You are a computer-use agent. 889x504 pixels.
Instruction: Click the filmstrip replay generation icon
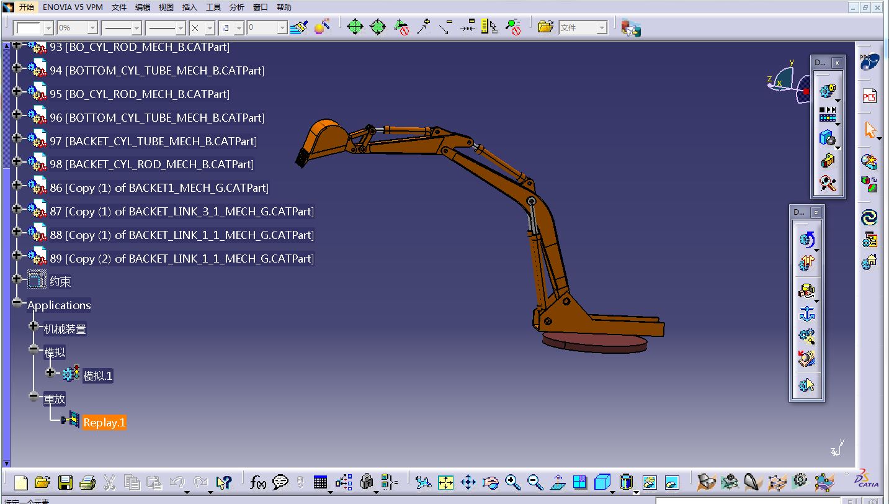pyautogui.click(x=828, y=114)
